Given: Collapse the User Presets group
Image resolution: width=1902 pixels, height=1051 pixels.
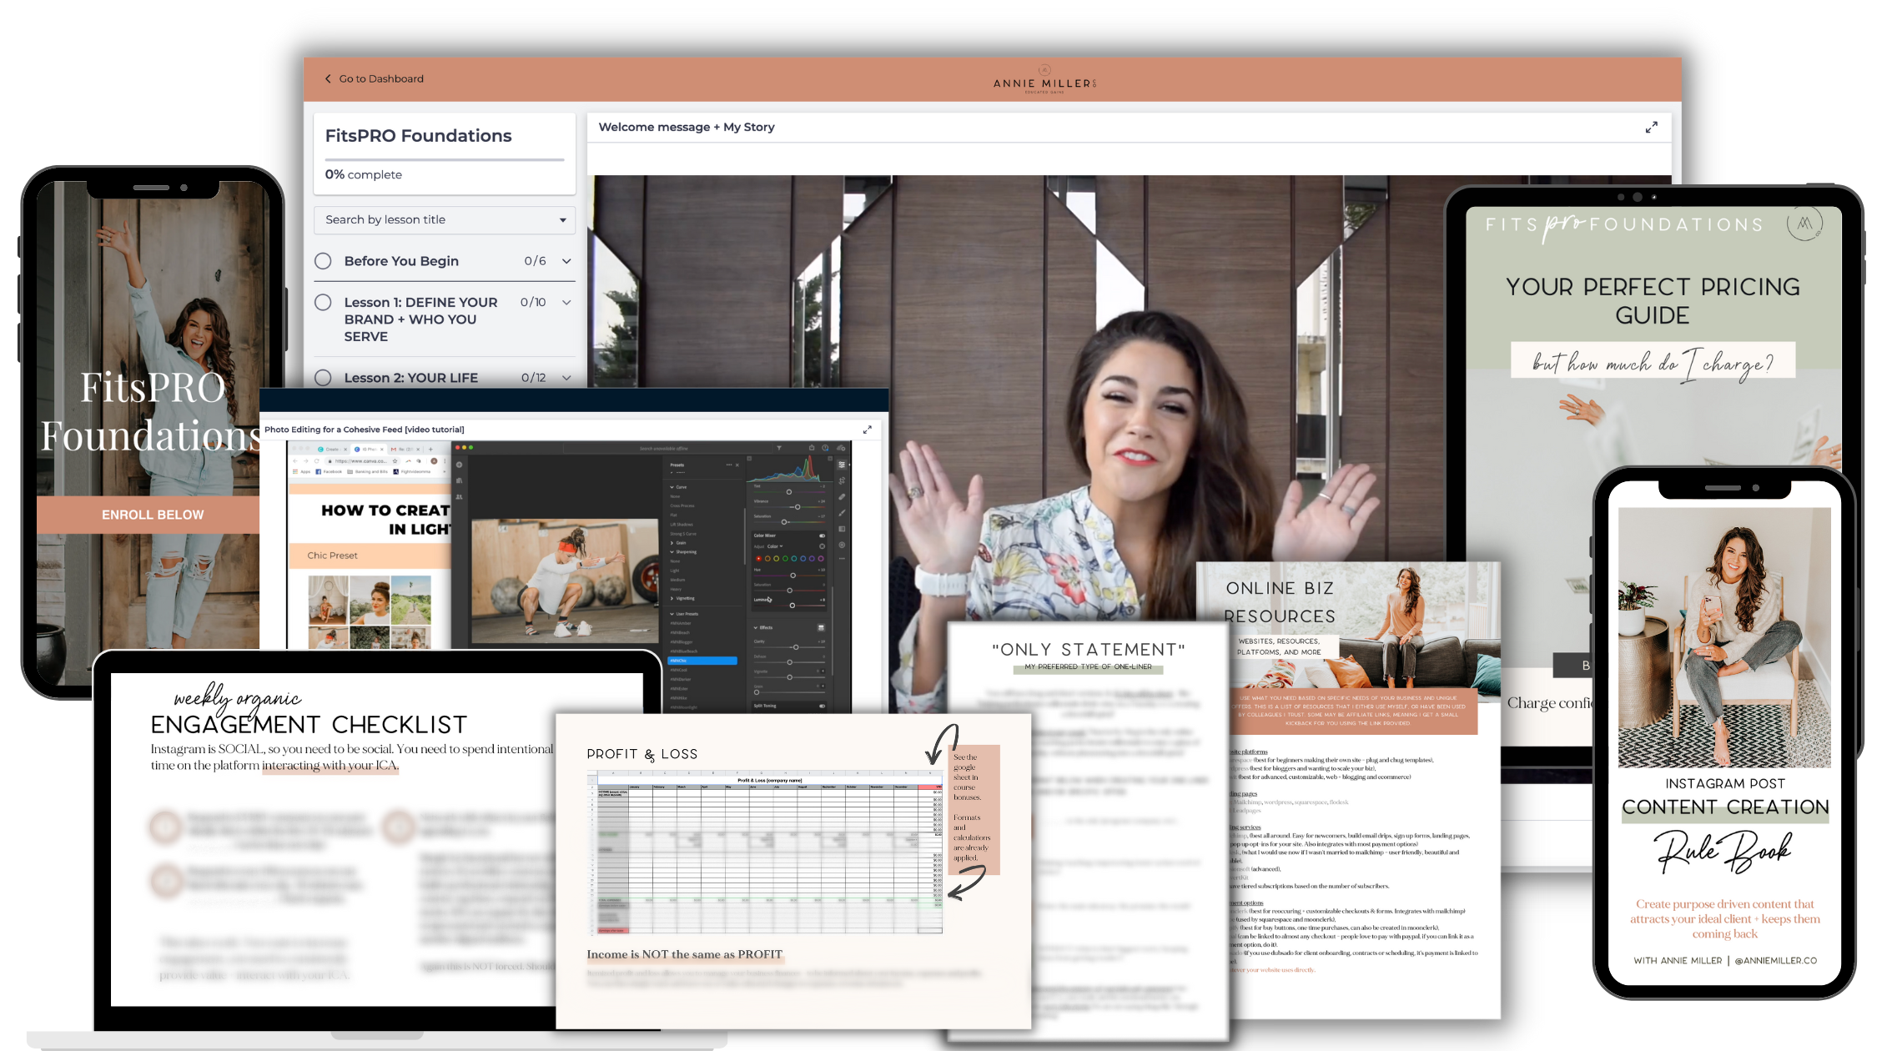Looking at the screenshot, I should (x=672, y=614).
